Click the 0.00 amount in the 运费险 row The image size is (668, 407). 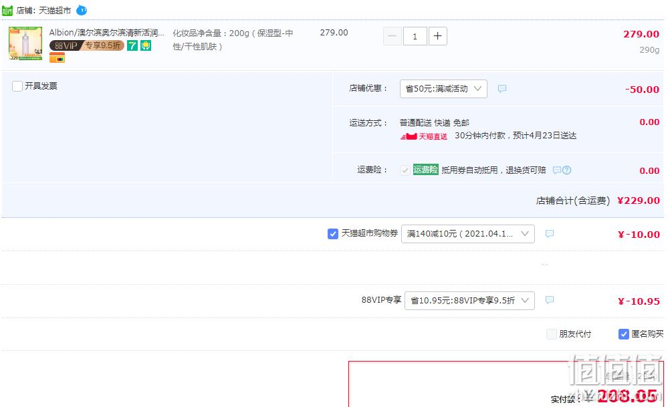(649, 170)
